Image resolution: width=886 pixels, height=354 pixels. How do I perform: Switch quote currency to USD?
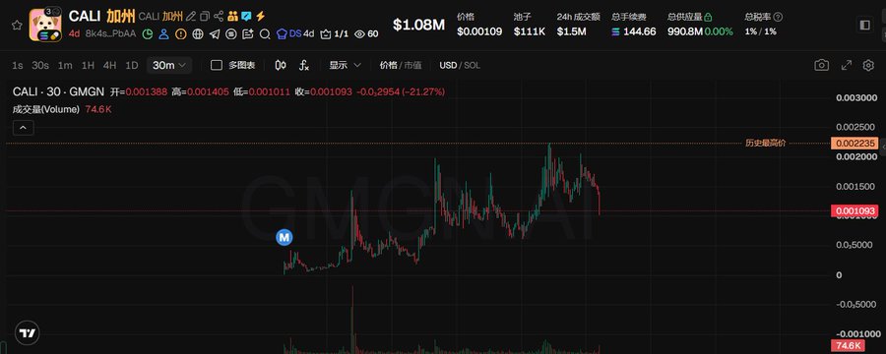coord(448,66)
